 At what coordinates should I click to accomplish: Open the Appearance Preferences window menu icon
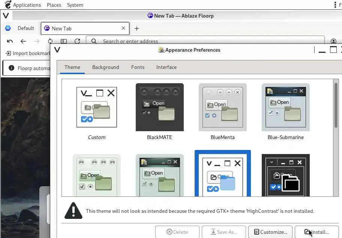tap(57, 50)
